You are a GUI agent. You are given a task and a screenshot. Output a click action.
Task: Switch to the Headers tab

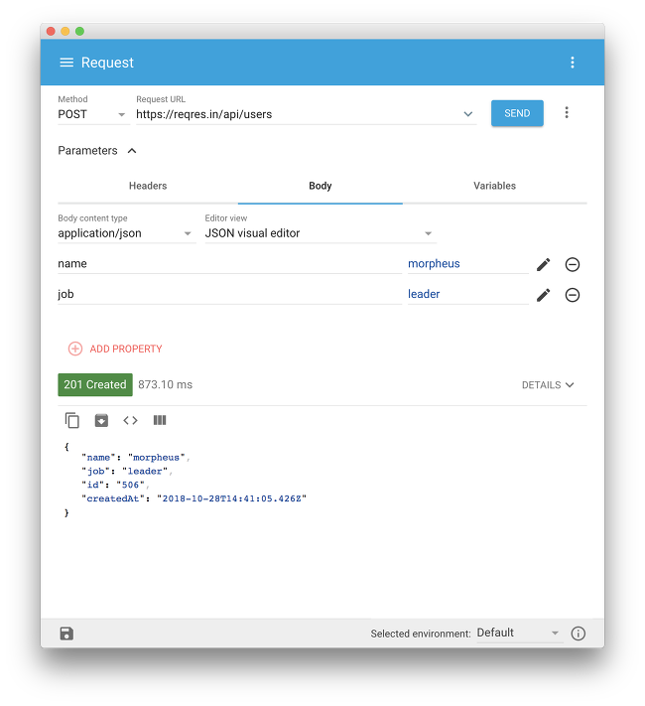(x=148, y=186)
